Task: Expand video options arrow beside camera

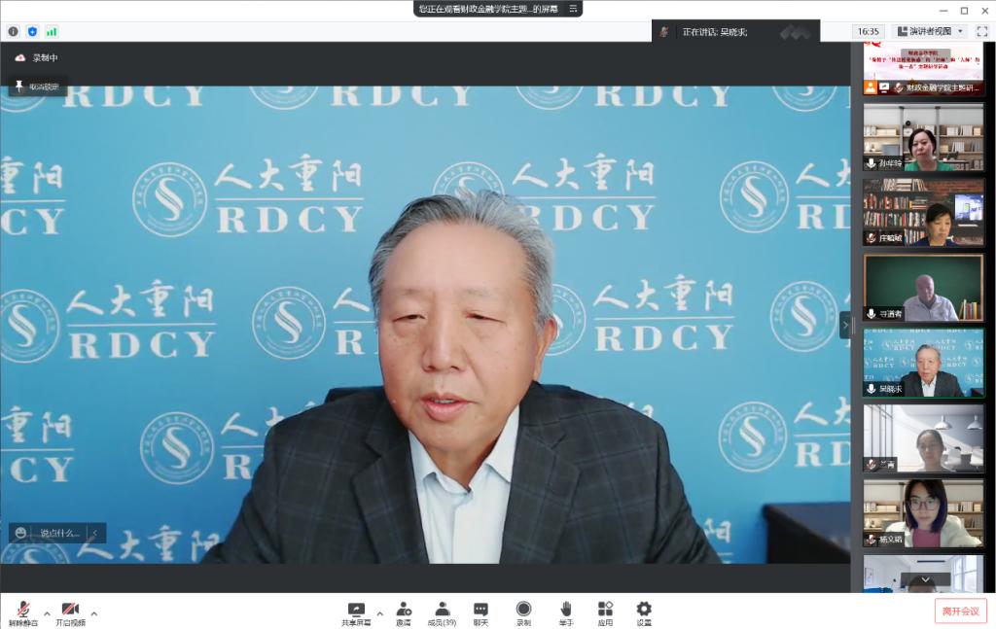Action: coord(94,613)
